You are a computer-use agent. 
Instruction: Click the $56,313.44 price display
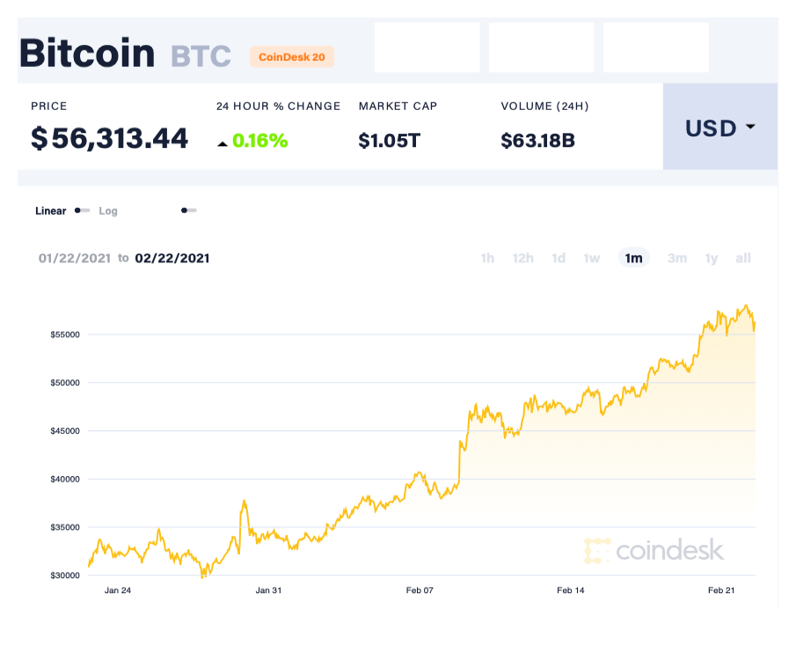point(108,138)
